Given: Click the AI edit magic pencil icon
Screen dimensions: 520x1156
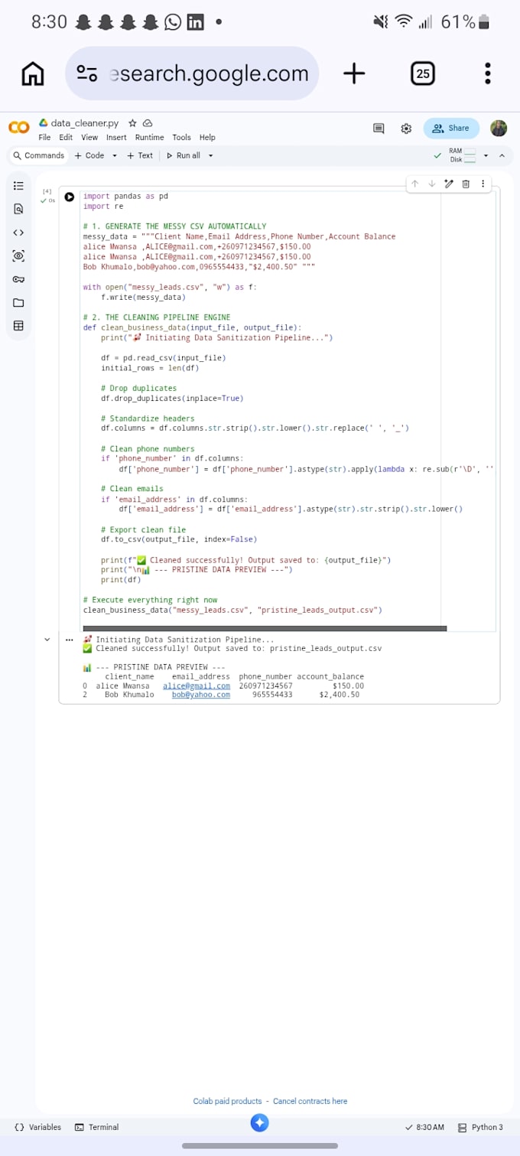Looking at the screenshot, I should coord(449,184).
